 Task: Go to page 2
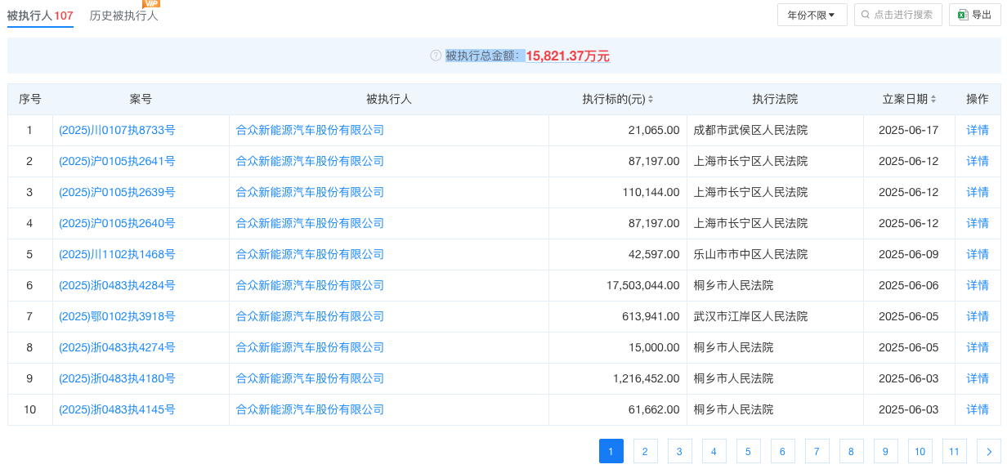tap(645, 451)
